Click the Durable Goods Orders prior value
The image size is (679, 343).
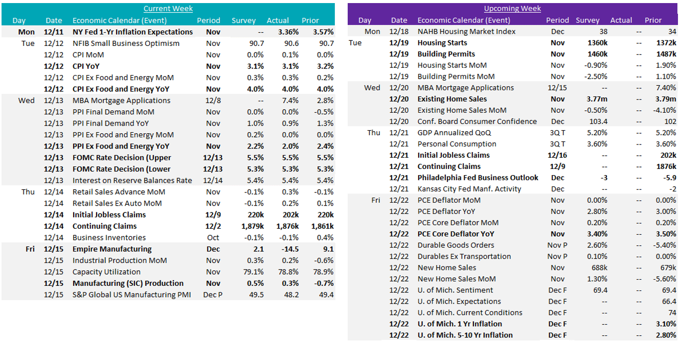coord(664,245)
